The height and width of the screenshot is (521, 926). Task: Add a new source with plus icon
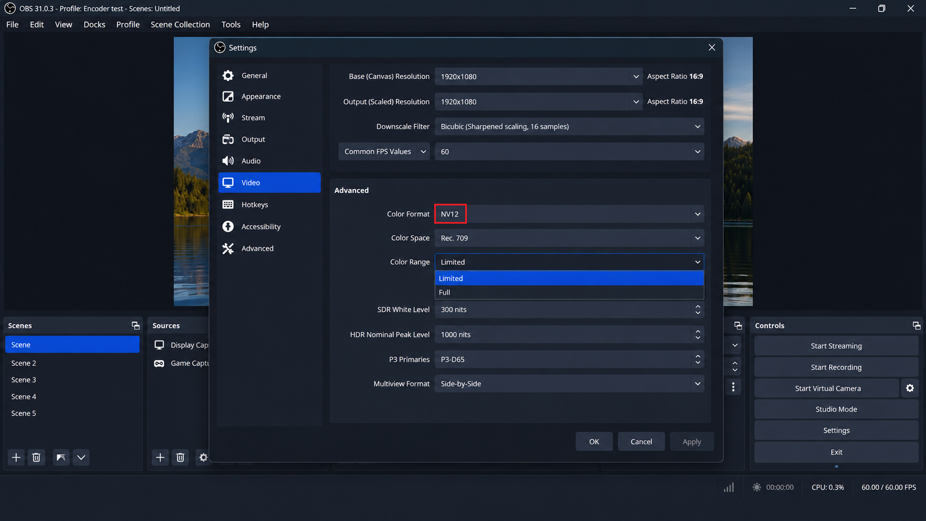point(160,457)
